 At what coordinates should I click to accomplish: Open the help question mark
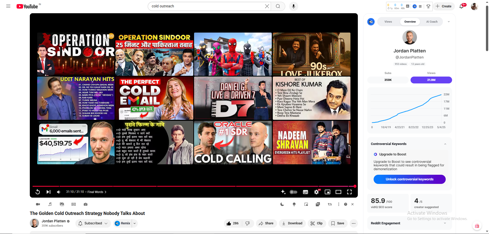[346, 204]
